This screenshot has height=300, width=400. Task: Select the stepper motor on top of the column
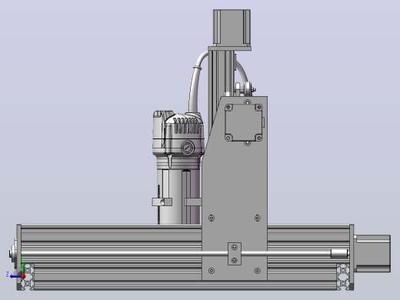[232, 28]
